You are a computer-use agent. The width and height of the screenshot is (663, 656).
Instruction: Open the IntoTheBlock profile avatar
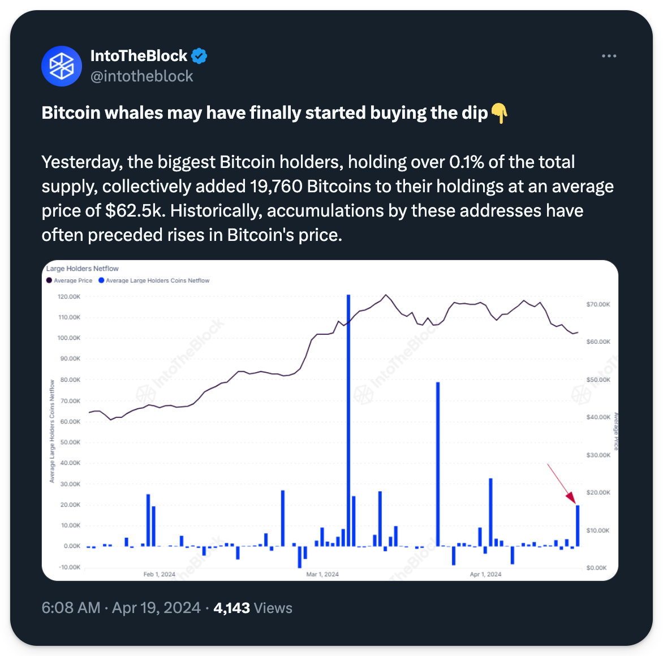[62, 66]
